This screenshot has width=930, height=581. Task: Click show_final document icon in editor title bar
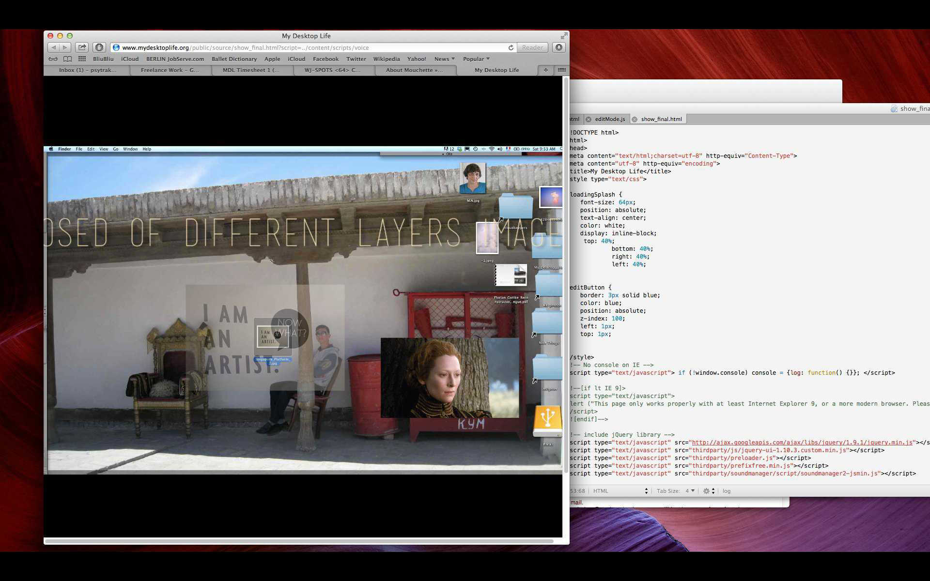coord(894,109)
